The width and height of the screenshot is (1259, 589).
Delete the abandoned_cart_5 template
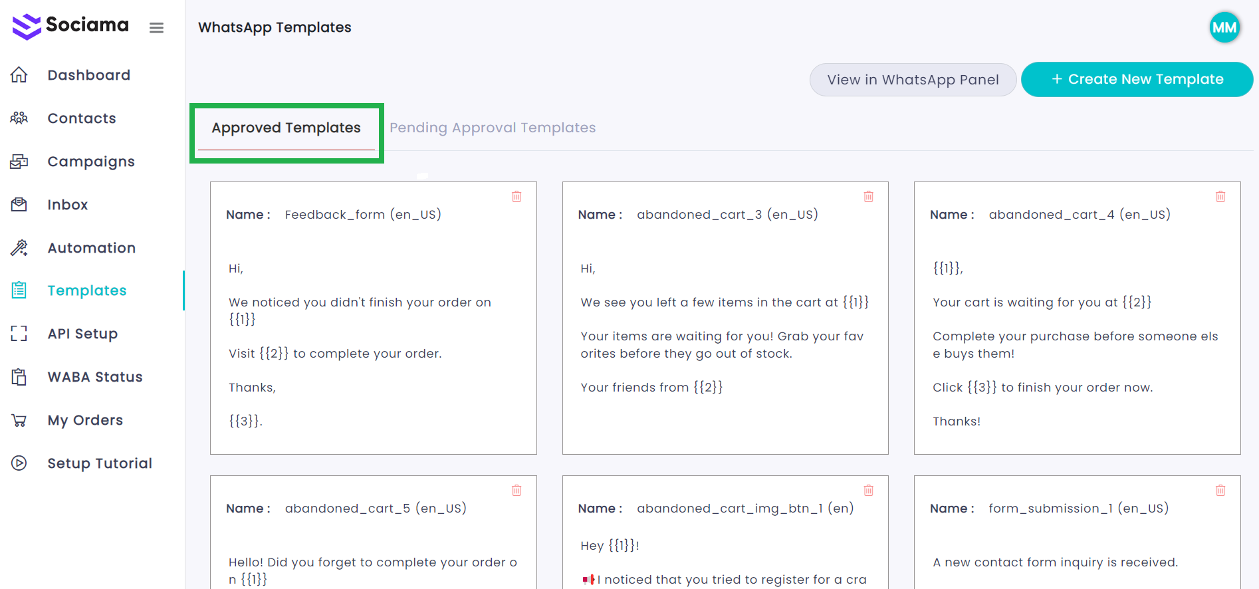[516, 491]
